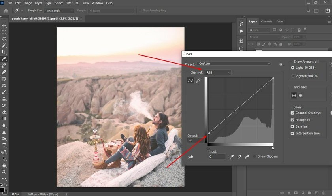The height and width of the screenshot is (196, 332).
Task: Click the black point input slider
Action: point(208,148)
